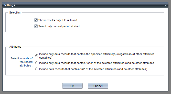Click the checkmark icon beside 'Show results only'
The image size is (171, 94).
click(36, 20)
